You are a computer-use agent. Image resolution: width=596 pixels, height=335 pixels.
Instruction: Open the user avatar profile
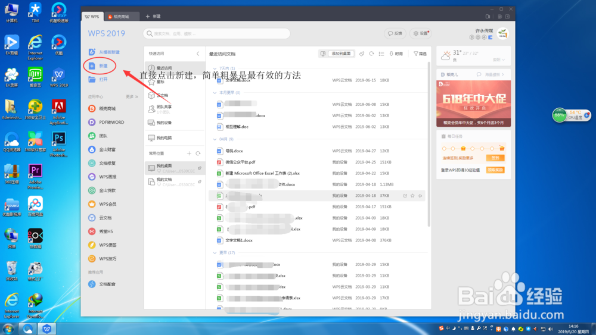[x=502, y=34]
